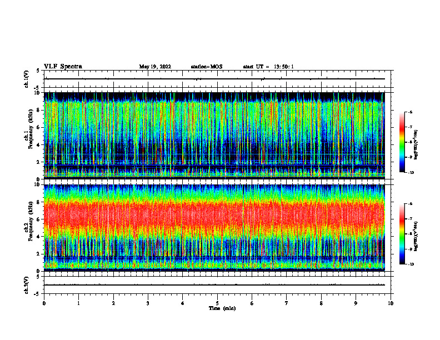440x340 pixels.
Task: Click the ch.3 voltage waveform trace
Action: point(214,285)
